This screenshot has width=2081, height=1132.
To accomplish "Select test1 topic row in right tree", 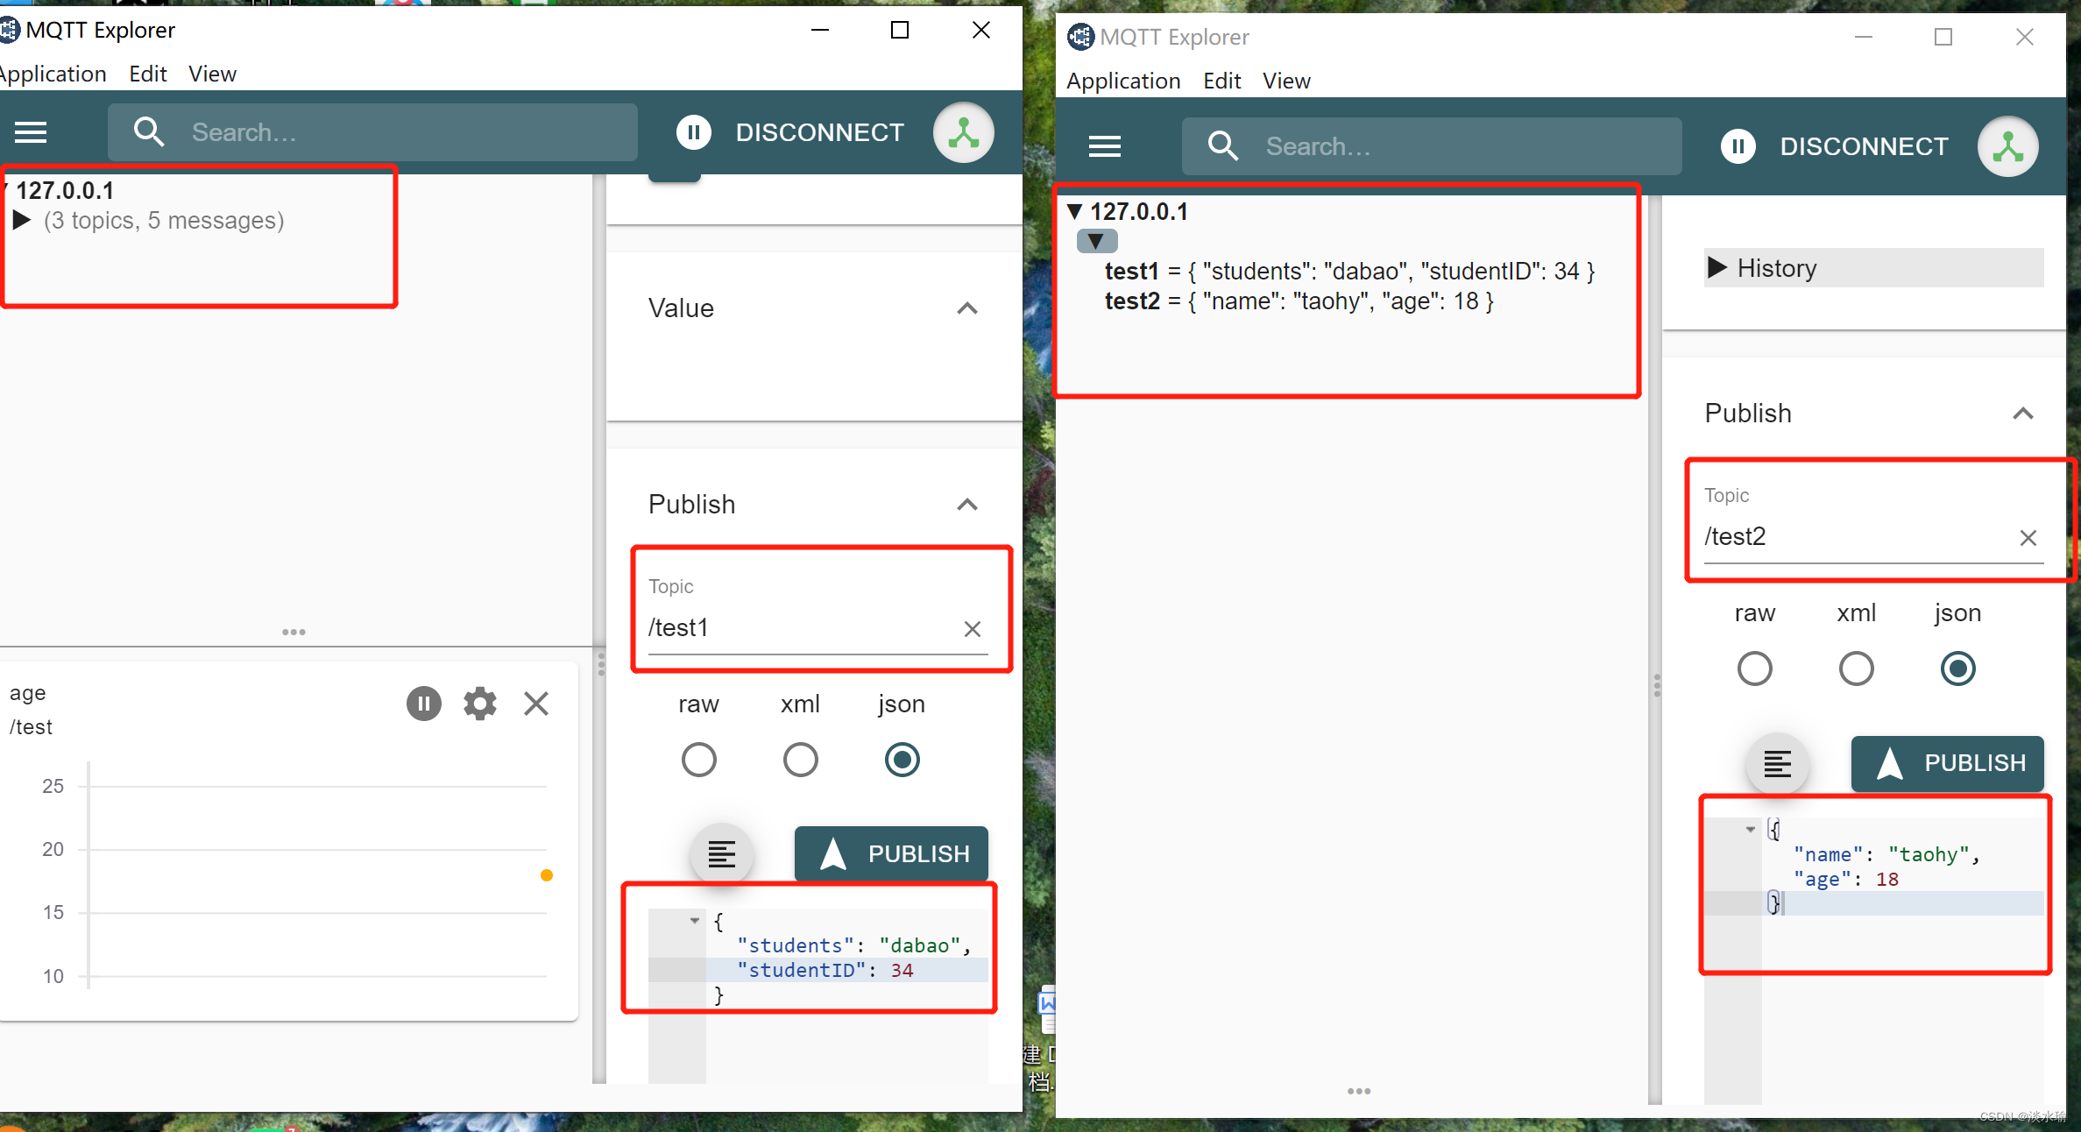I will coord(1349,272).
